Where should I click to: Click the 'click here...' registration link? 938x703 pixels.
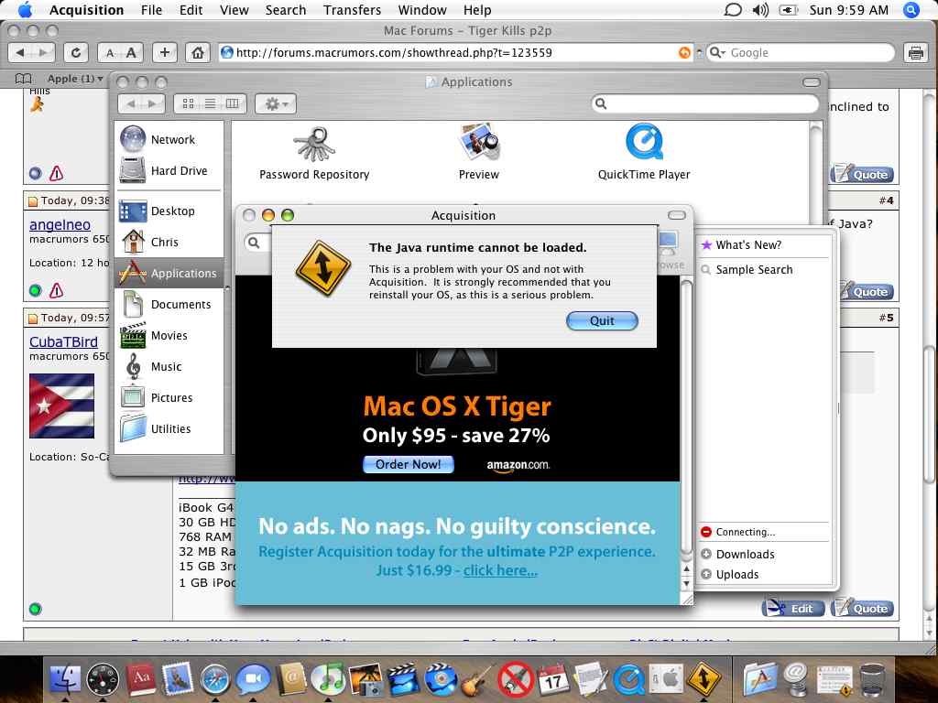(x=500, y=570)
